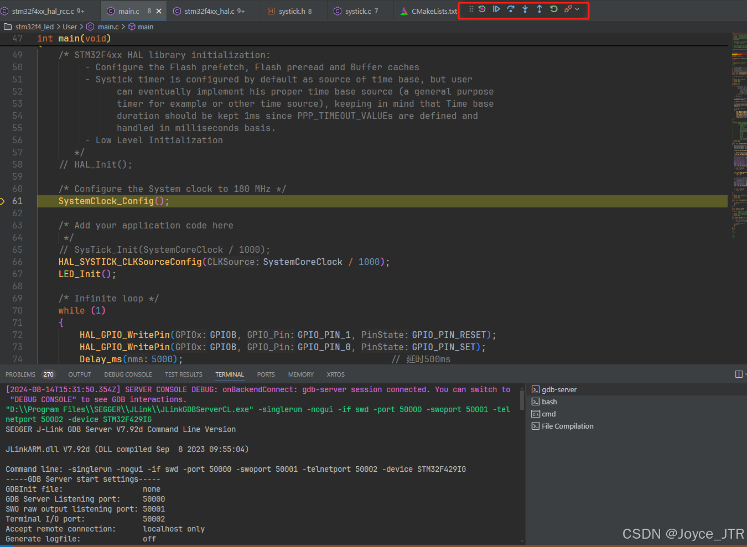Click the editor minimap overview
The height and width of the screenshot is (547, 747).
(x=739, y=136)
